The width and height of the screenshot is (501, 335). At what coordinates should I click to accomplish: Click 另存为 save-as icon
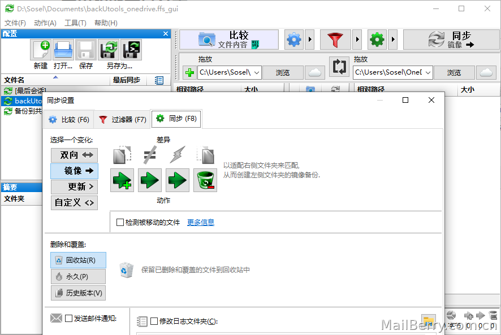click(109, 50)
